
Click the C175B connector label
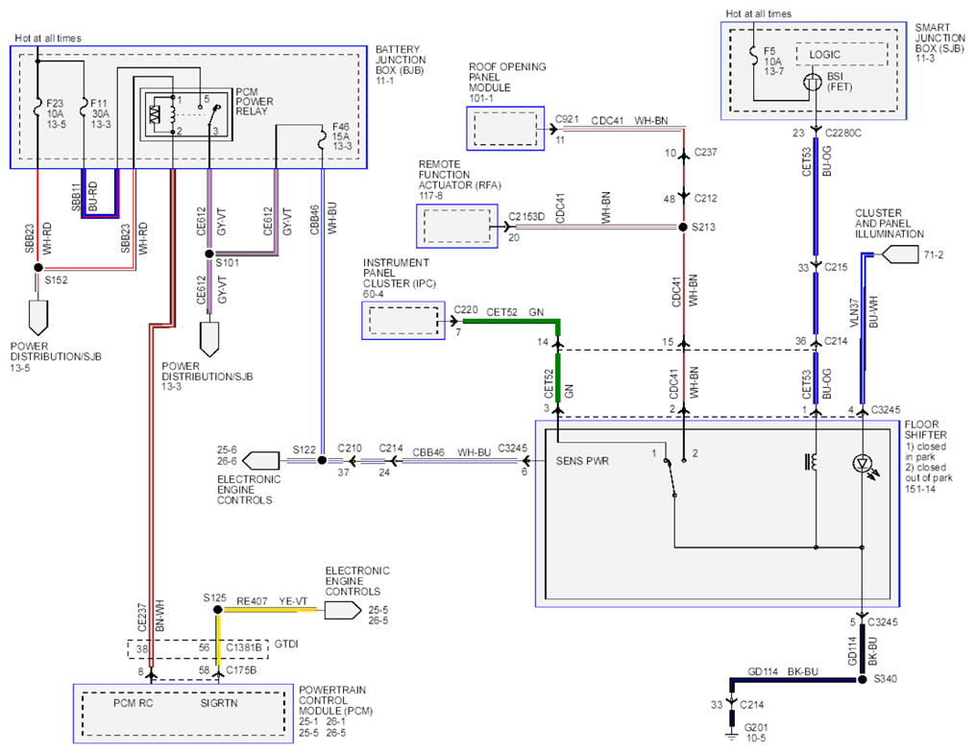click(241, 670)
